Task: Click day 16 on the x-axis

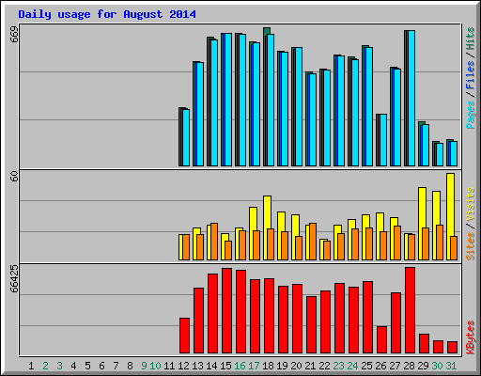Action: pyautogui.click(x=240, y=366)
